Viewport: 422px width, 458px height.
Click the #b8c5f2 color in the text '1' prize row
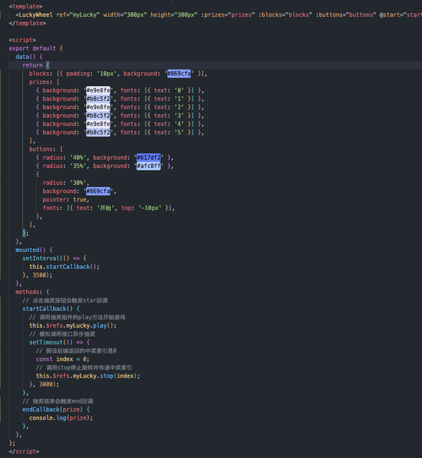(98, 99)
